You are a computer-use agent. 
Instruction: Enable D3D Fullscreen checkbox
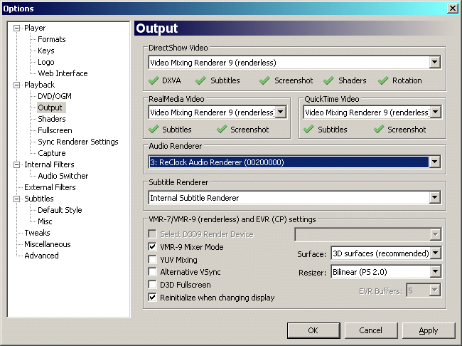tap(152, 285)
